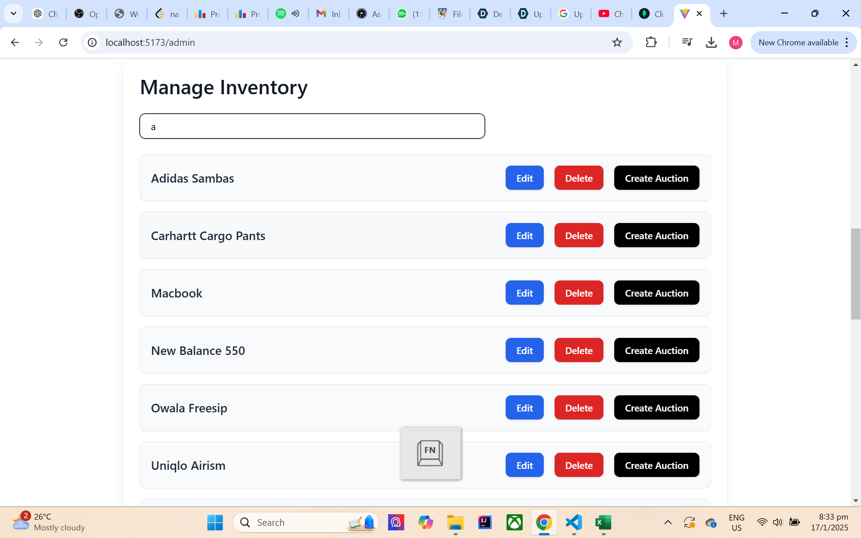Click the Chrome taskbar icon
This screenshot has width=861, height=538.
click(544, 522)
